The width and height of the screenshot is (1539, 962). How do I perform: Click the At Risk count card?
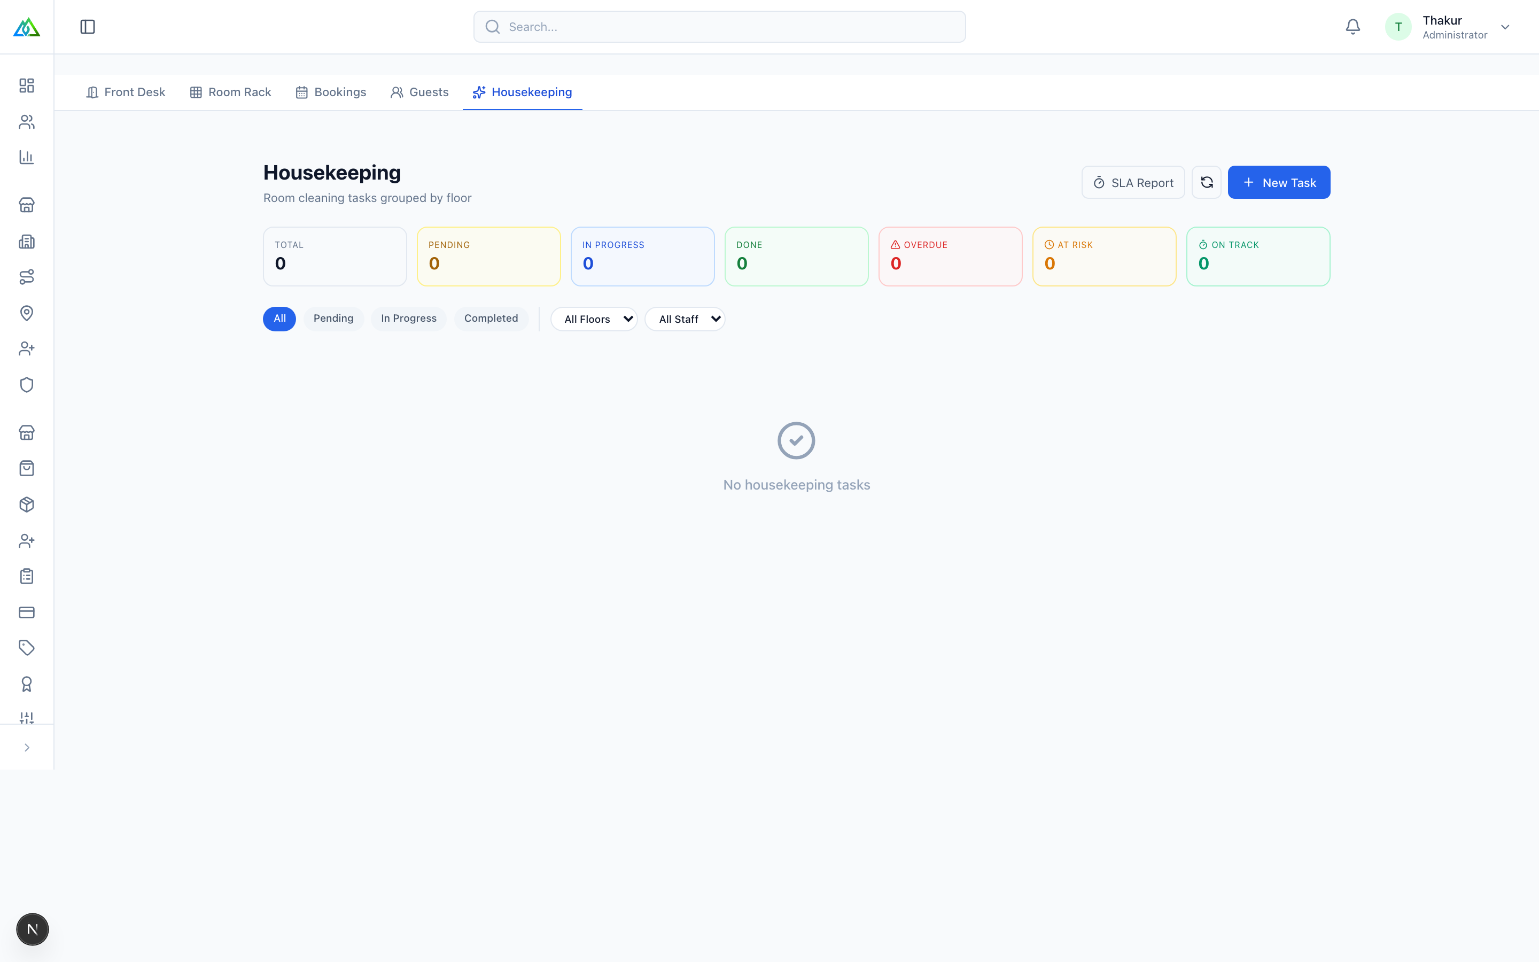(1104, 257)
